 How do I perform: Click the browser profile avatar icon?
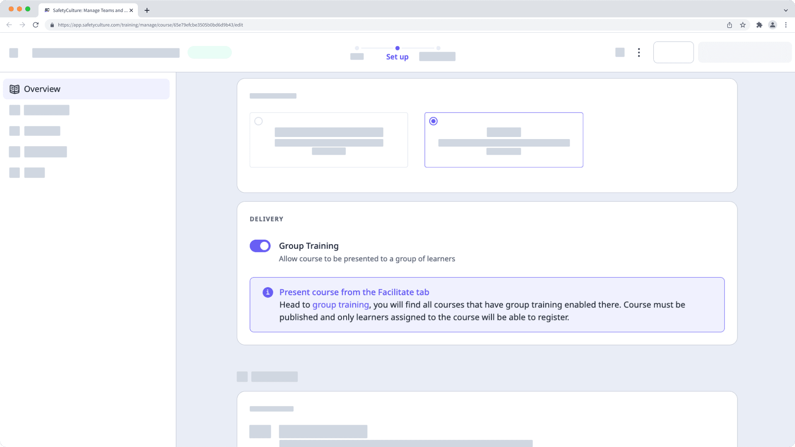coord(773,25)
